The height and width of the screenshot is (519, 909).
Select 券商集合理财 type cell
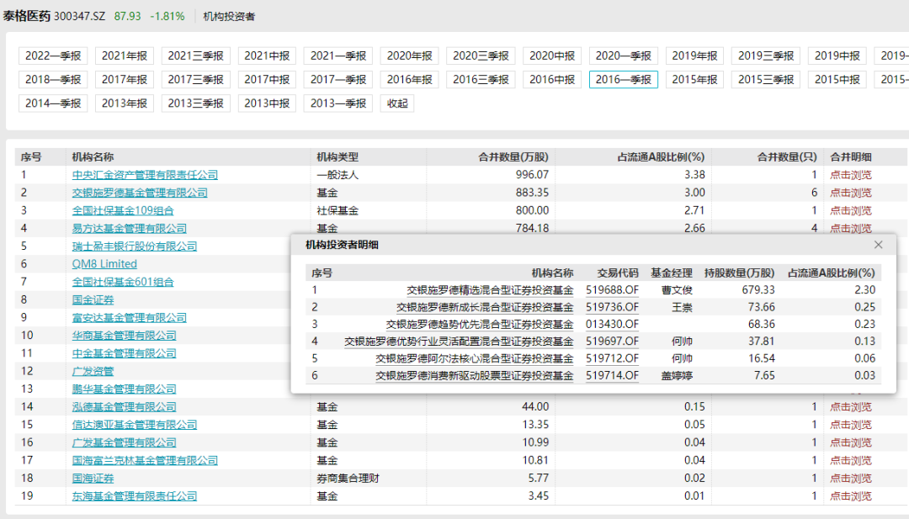coord(348,479)
